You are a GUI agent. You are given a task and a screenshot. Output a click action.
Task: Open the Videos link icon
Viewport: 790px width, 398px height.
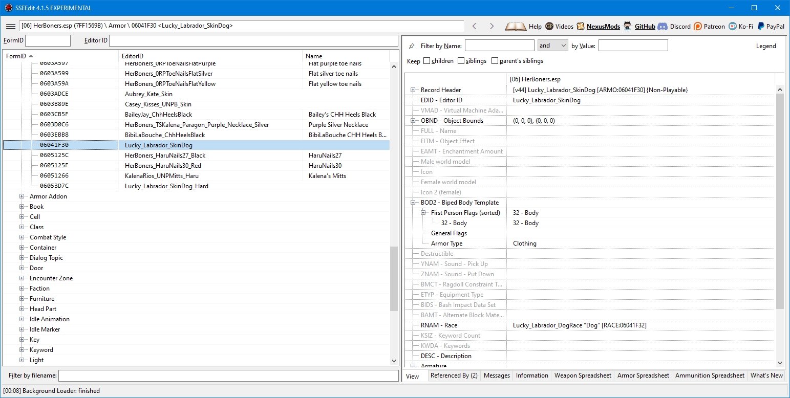point(549,26)
